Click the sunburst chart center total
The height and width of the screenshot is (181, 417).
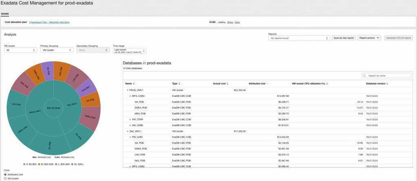pos(53,108)
